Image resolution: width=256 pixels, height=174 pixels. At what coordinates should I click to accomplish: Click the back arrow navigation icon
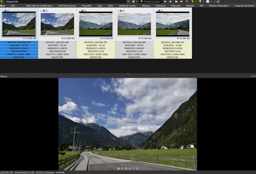point(165,2)
